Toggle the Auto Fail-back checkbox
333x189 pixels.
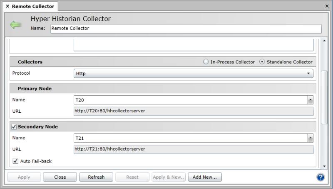pyautogui.click(x=16, y=161)
